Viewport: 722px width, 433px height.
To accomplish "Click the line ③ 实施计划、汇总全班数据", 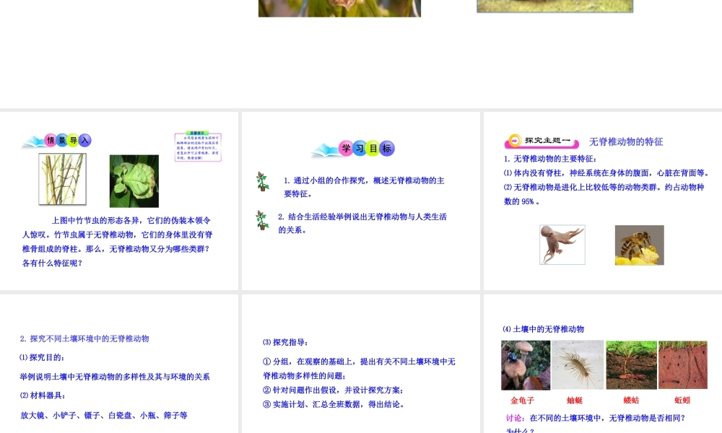I will [x=334, y=404].
